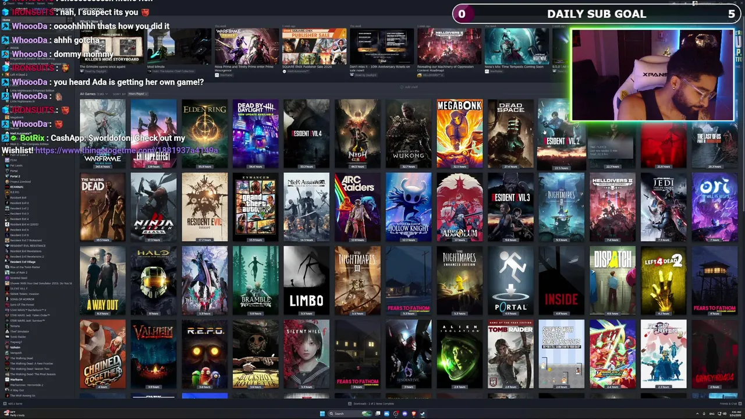Select Warframe cover in game grid
This screenshot has height=419, width=745.
coord(102,134)
